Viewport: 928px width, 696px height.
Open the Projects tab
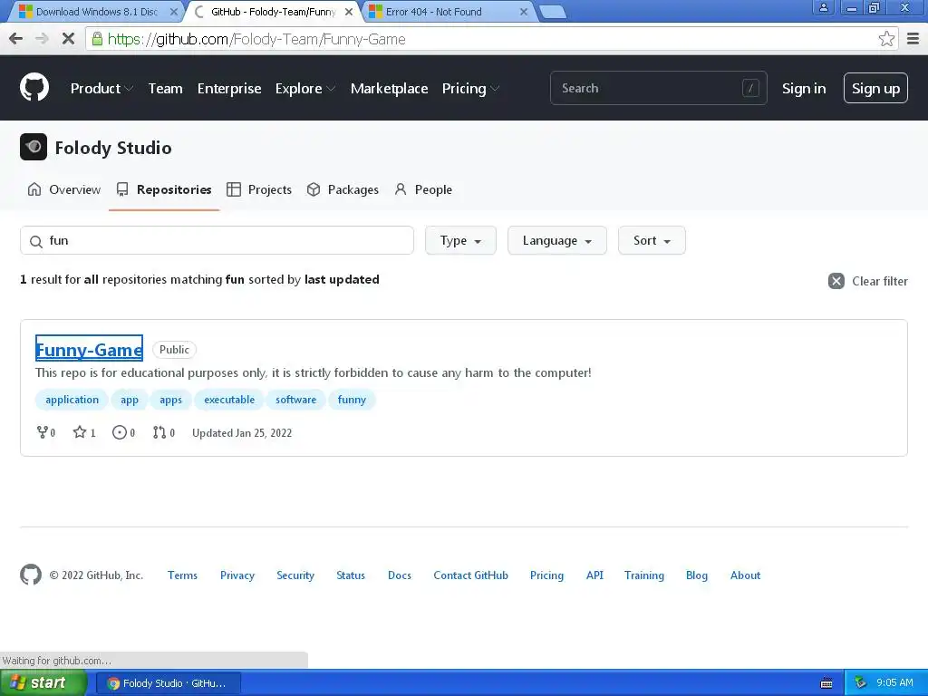click(x=259, y=189)
